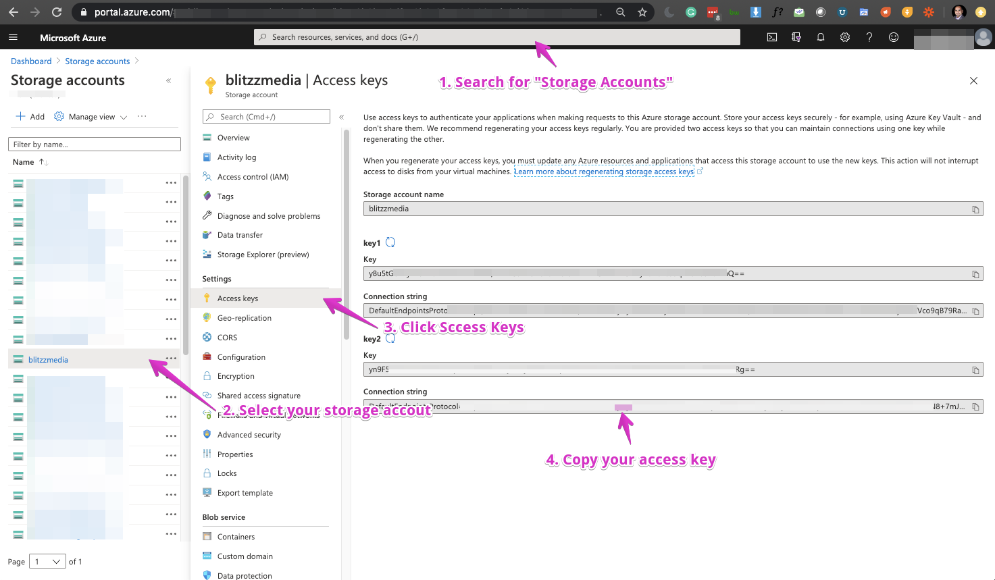Copy the key1 connection string
995x580 pixels.
pyautogui.click(x=975, y=311)
